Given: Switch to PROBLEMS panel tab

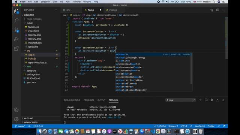Looking at the screenshot, I should click(x=88, y=100).
